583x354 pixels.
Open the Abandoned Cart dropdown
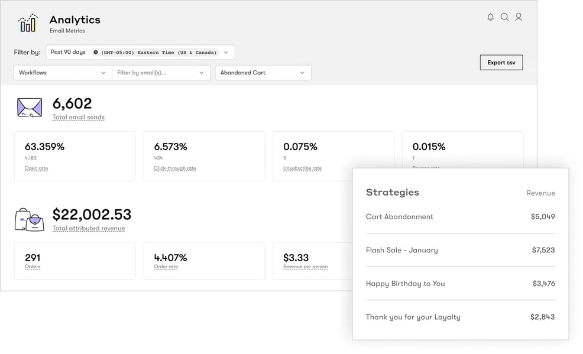pyautogui.click(x=263, y=73)
